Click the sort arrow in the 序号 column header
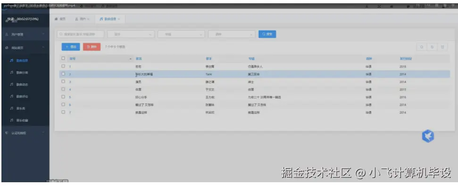 (x=131, y=59)
